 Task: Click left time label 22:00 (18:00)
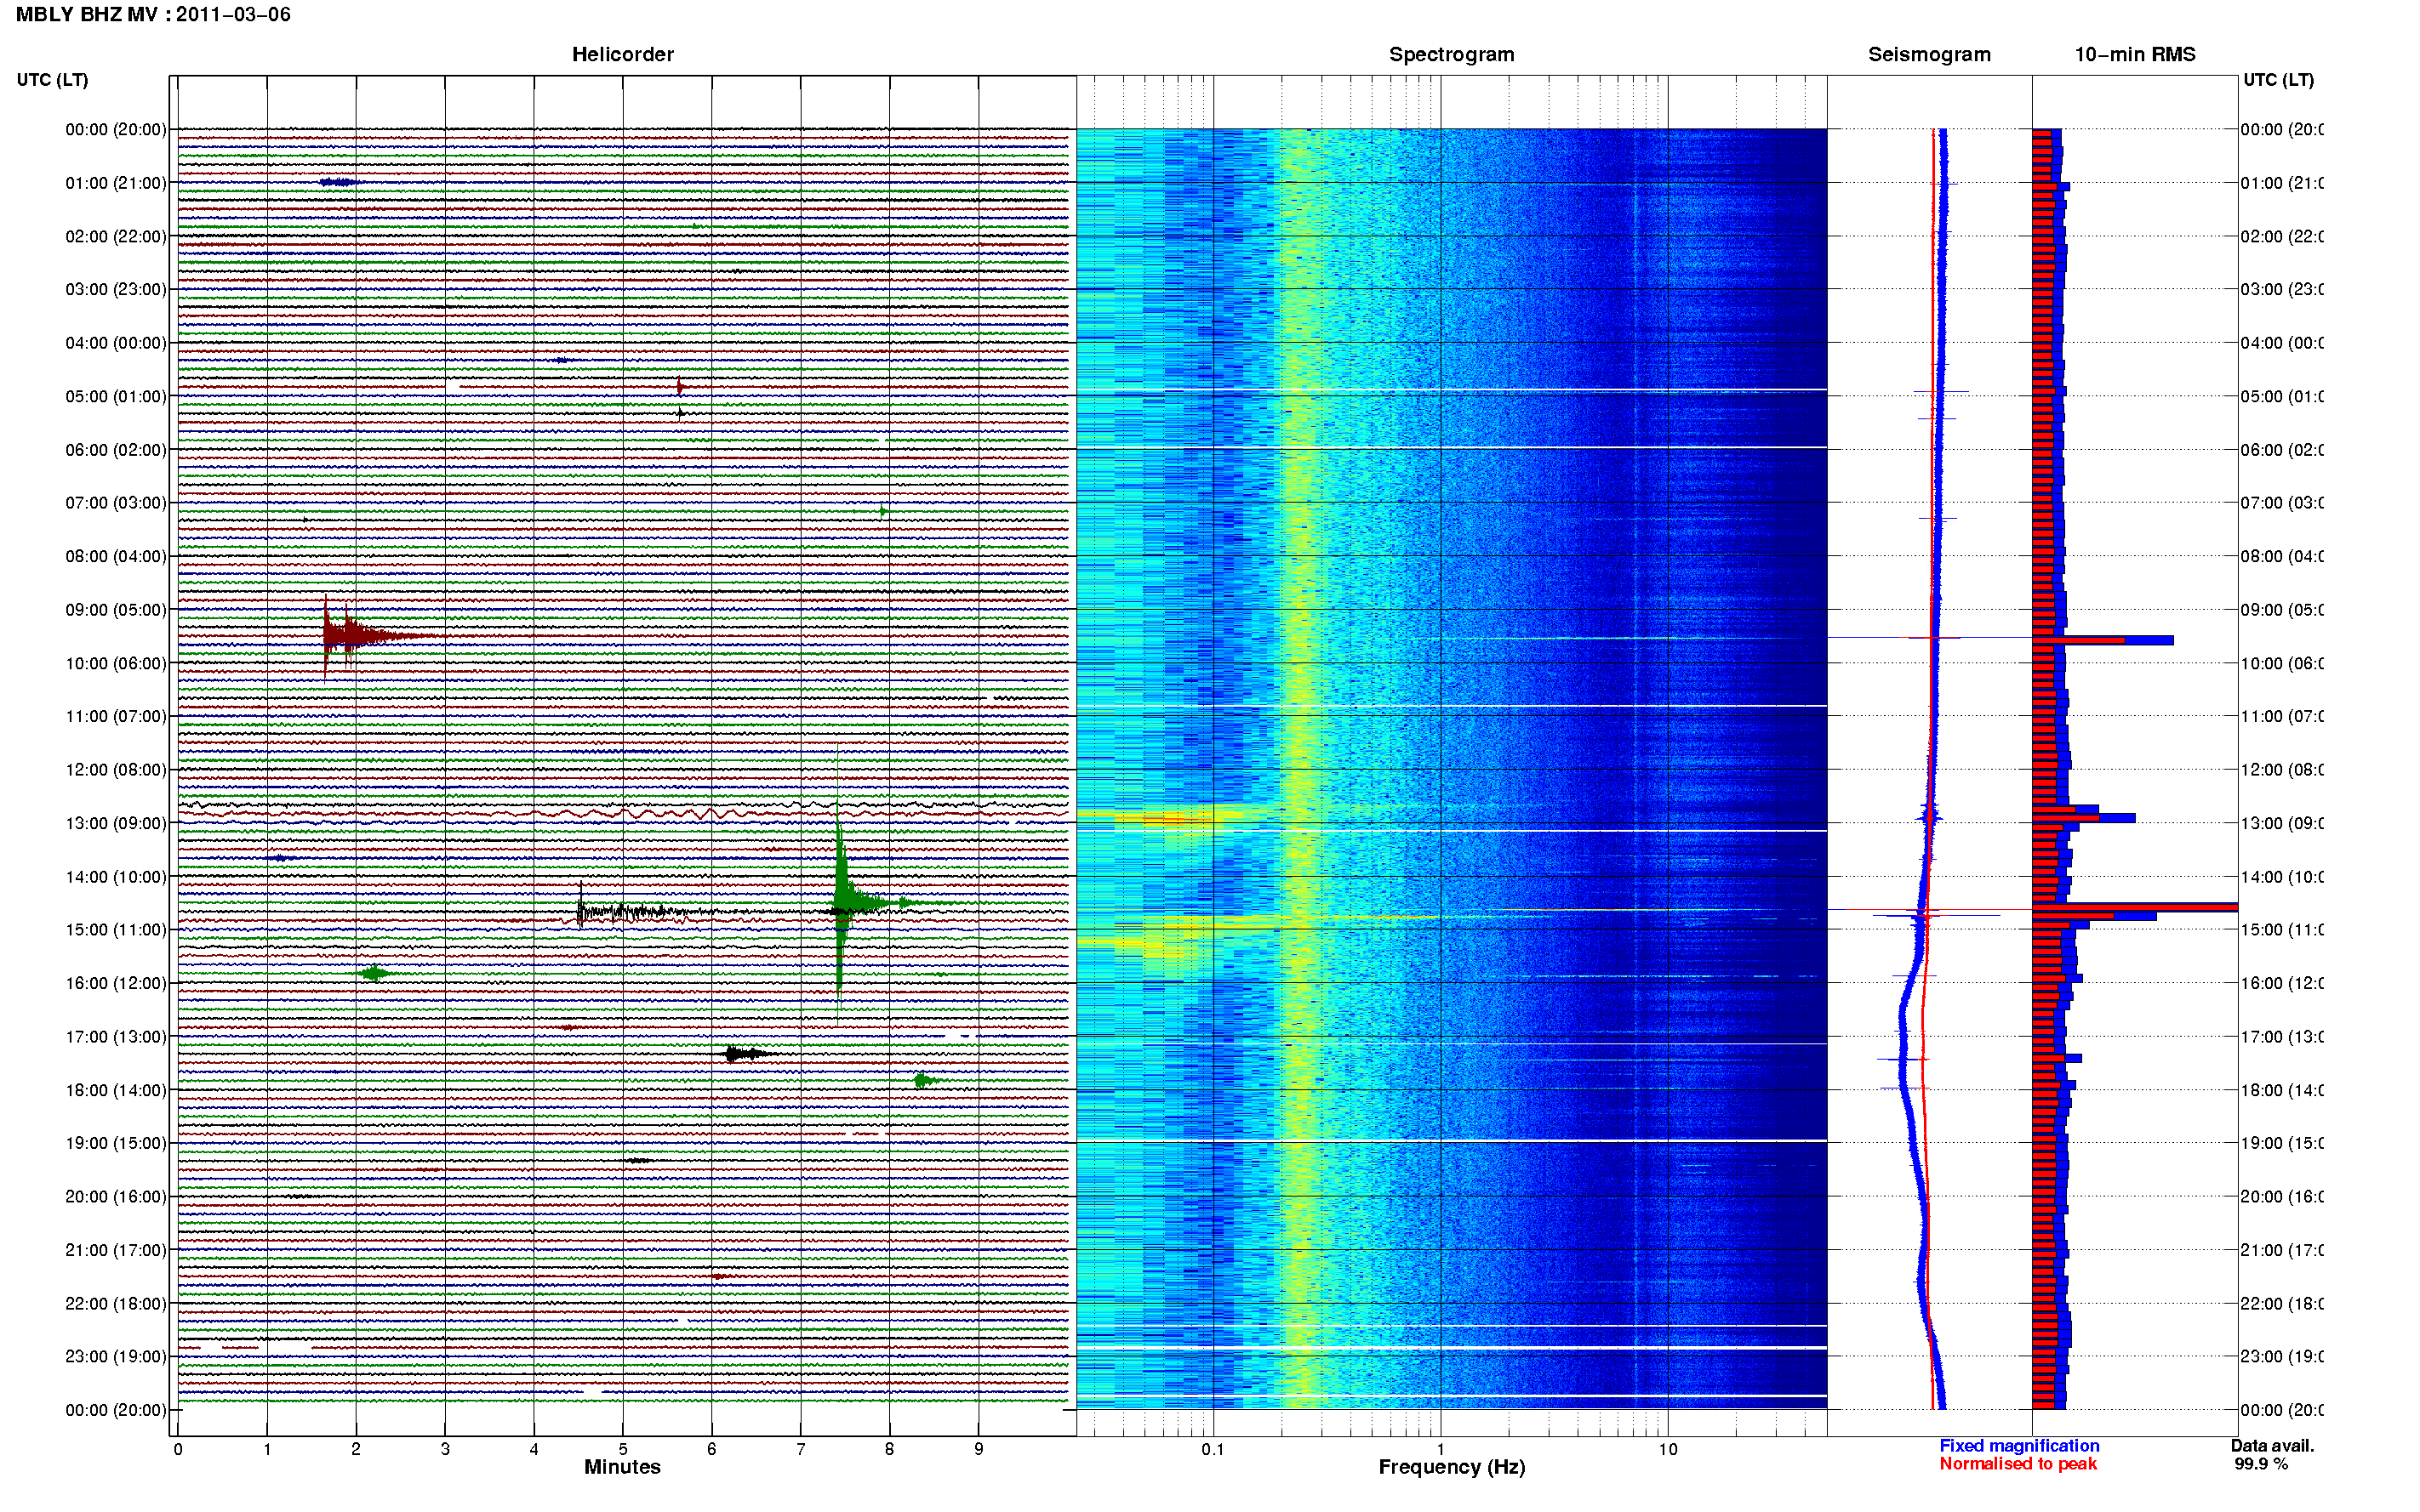click(116, 1304)
